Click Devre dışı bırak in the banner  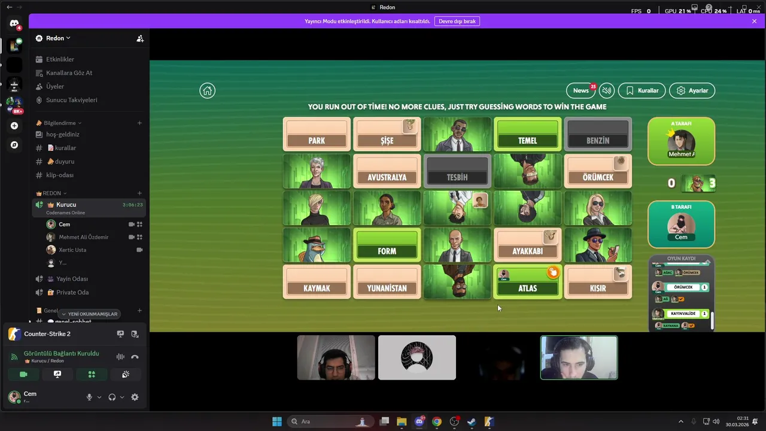click(x=457, y=21)
